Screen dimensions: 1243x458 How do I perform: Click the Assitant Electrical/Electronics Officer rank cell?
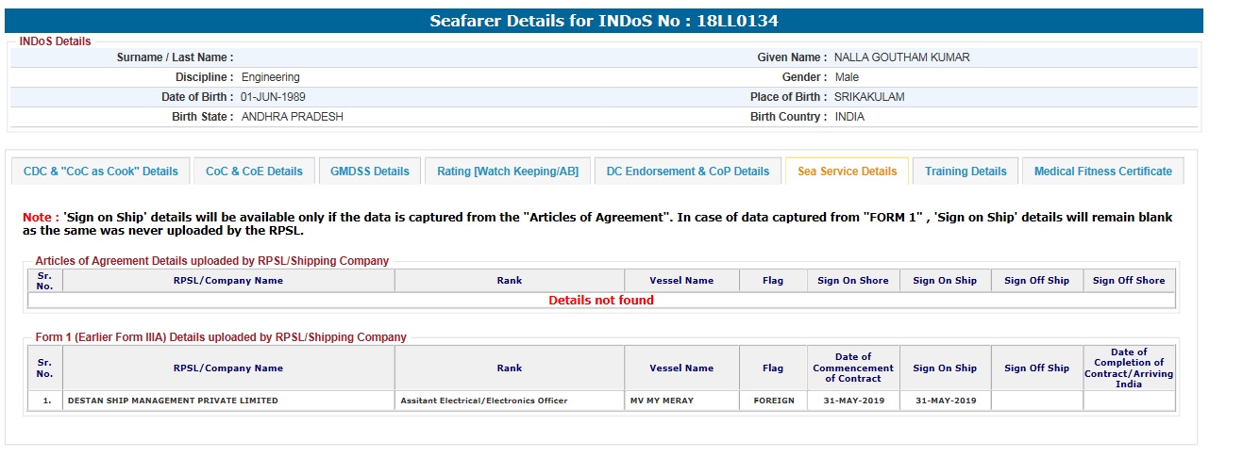point(484,401)
